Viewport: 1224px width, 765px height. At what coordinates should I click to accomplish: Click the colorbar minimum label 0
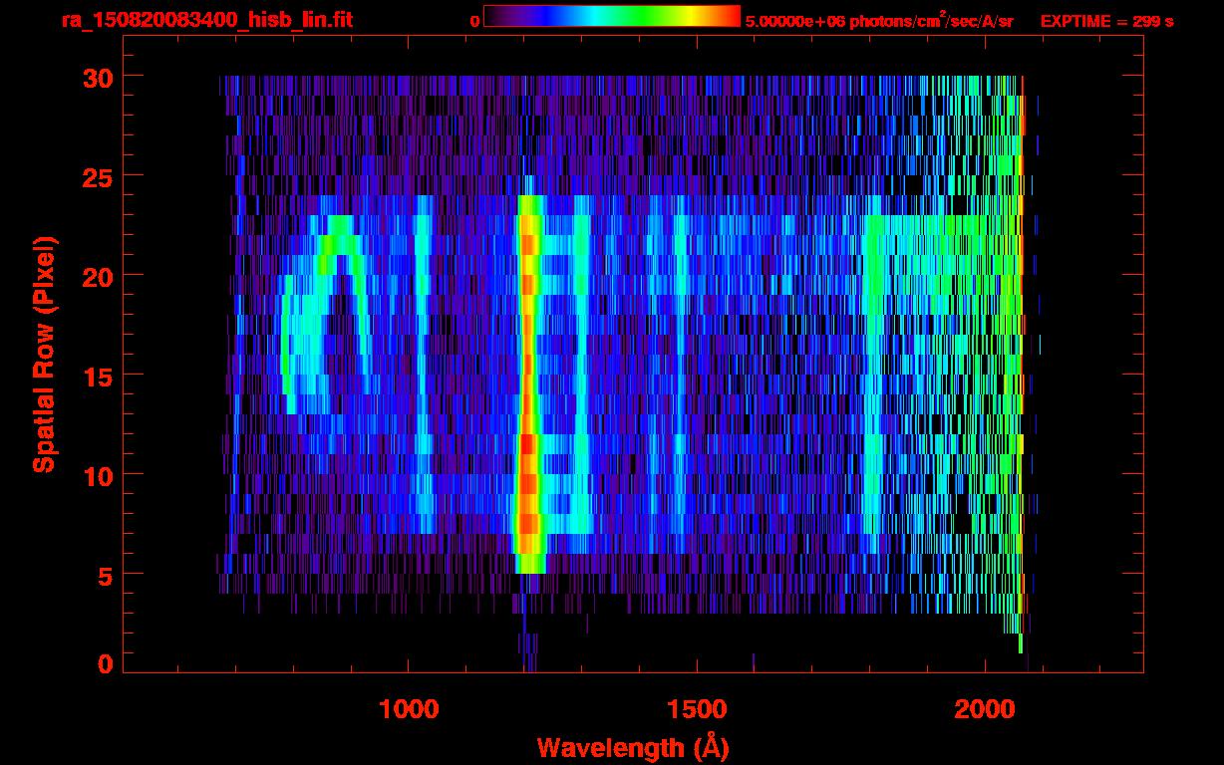pos(474,21)
